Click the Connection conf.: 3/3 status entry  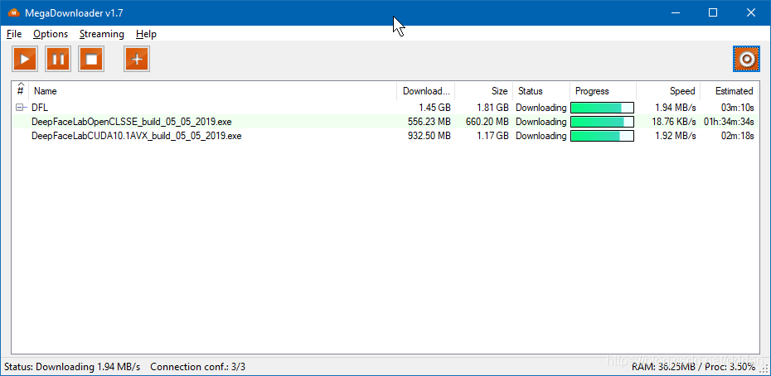click(197, 367)
